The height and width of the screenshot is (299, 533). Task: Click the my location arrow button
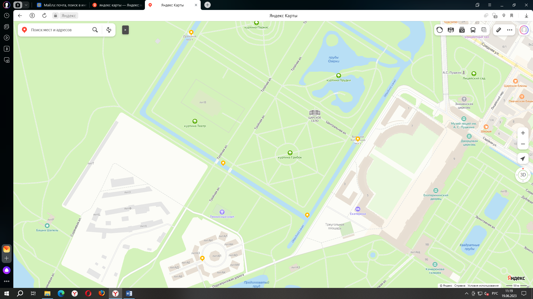click(523, 159)
